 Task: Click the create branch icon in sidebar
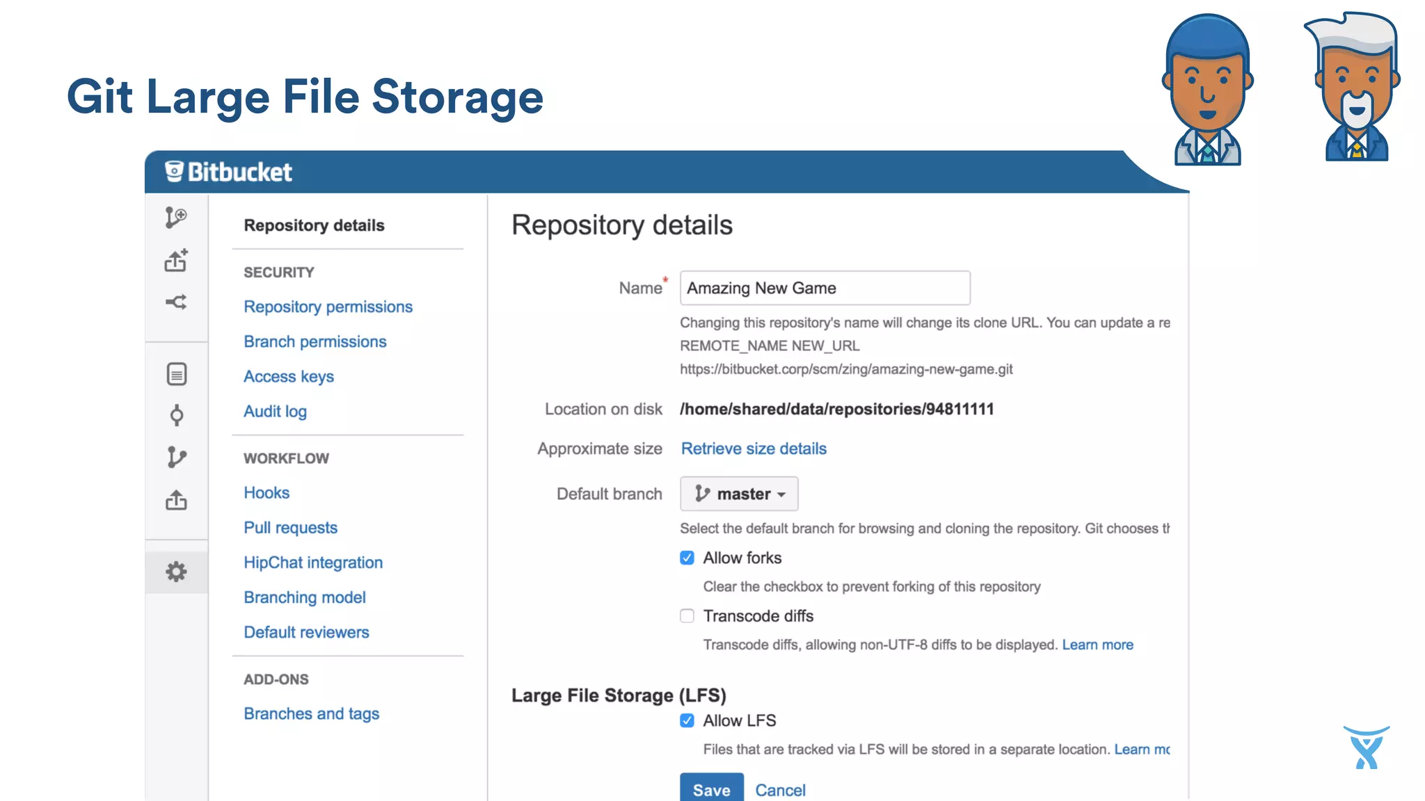176,218
